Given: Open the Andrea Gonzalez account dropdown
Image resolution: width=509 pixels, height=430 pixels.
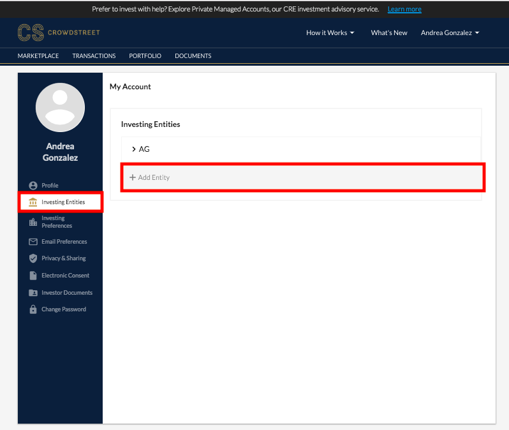Looking at the screenshot, I should point(450,33).
